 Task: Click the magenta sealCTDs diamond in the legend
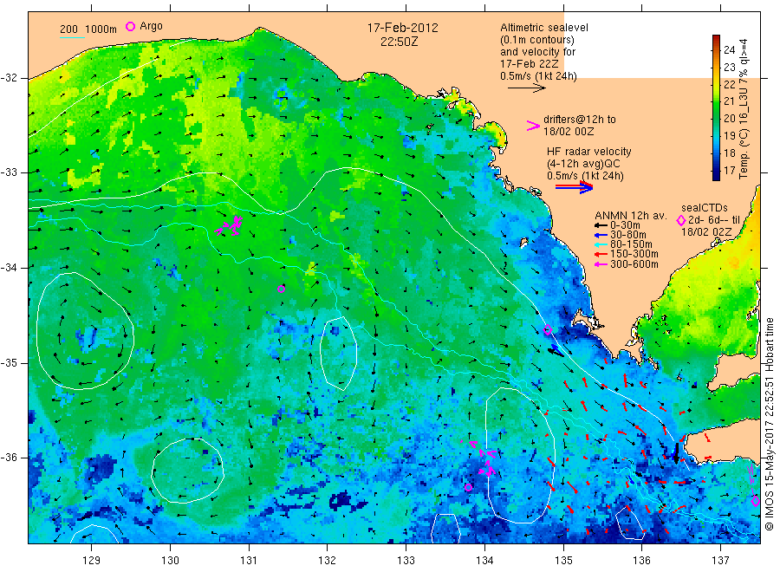click(x=681, y=220)
